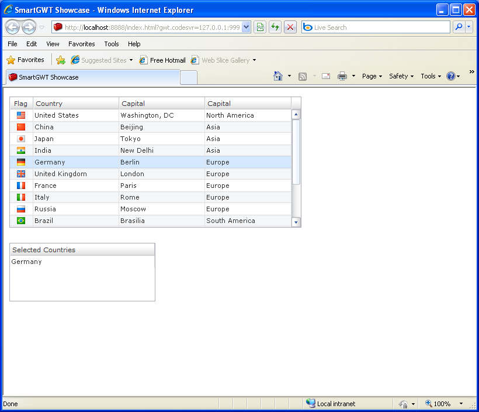Open the Favorites star button
The image size is (479, 412).
(x=25, y=60)
